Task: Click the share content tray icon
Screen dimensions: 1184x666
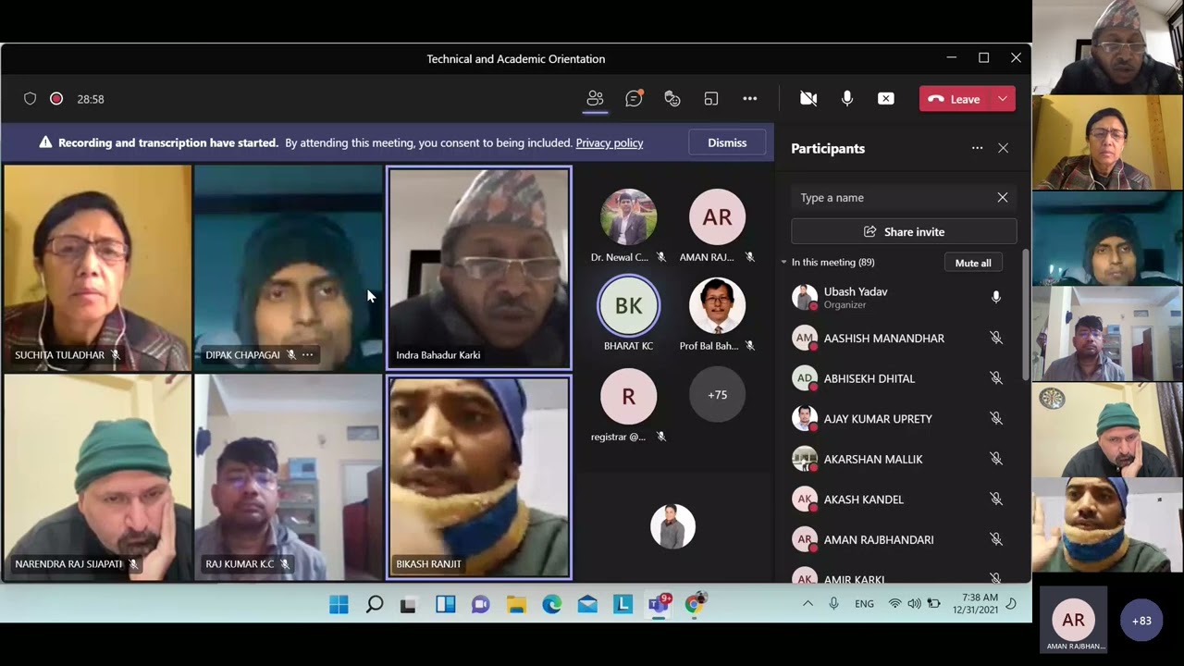Action: (x=886, y=99)
